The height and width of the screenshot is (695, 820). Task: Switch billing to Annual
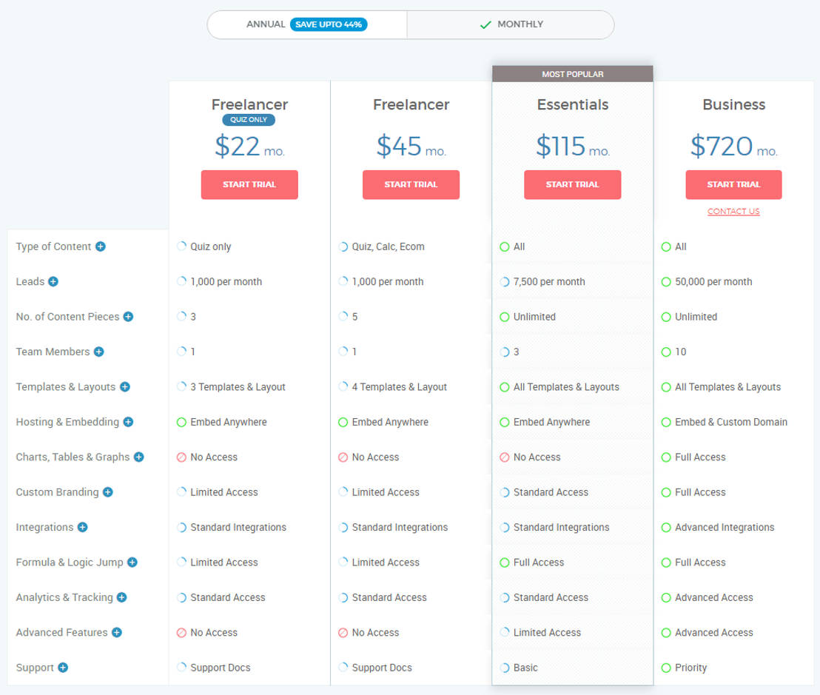266,24
